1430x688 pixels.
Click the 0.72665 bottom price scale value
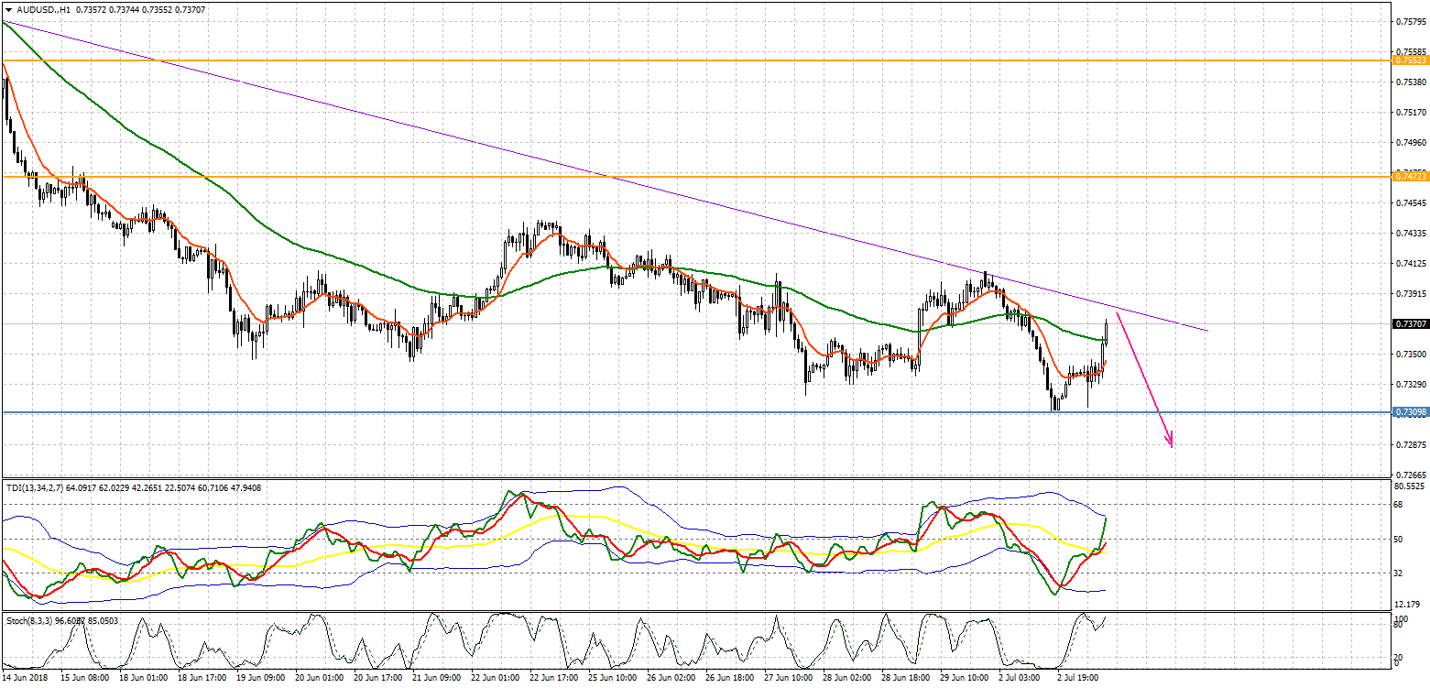(x=1409, y=475)
